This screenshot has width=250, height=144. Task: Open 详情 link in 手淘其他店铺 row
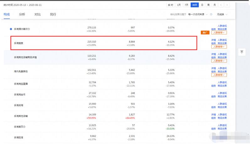point(214,115)
